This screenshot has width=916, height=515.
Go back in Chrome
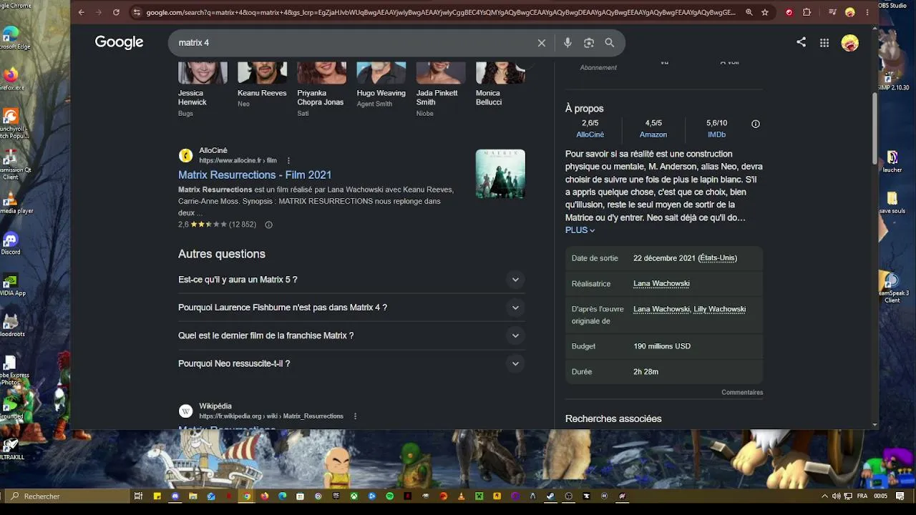[x=82, y=12]
